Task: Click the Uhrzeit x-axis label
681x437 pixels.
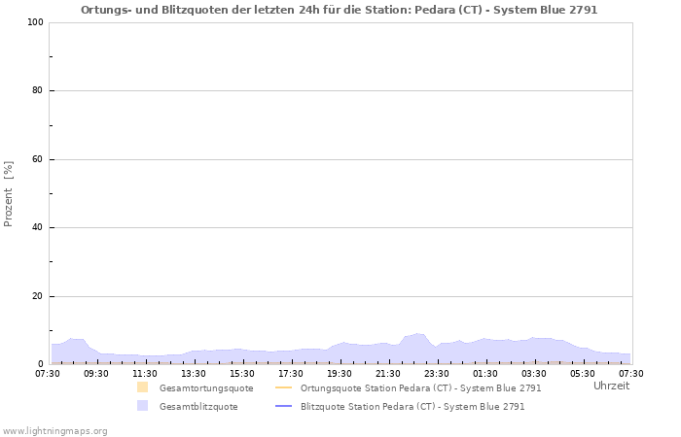Action: point(611,386)
